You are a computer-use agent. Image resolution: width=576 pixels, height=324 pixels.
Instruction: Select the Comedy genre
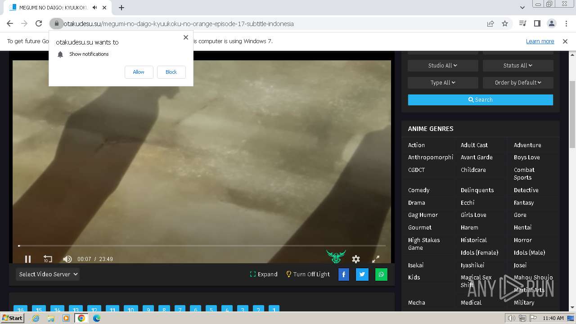click(418, 190)
